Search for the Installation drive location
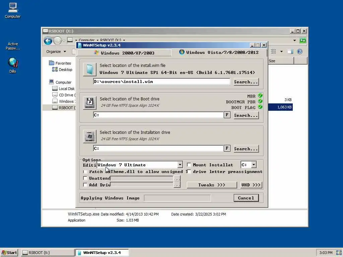The height and width of the screenshot is (257, 343). coord(246,149)
